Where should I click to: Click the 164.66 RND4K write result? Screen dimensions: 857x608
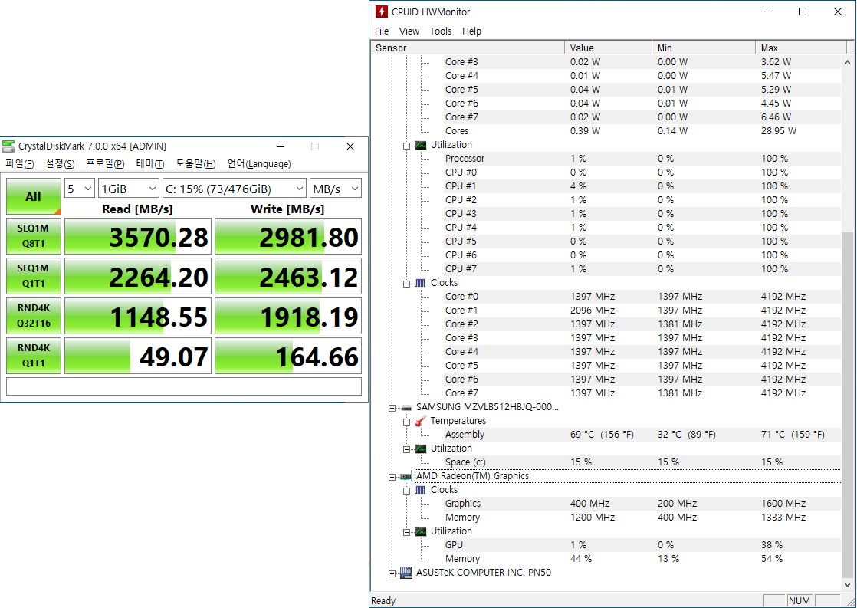(288, 356)
